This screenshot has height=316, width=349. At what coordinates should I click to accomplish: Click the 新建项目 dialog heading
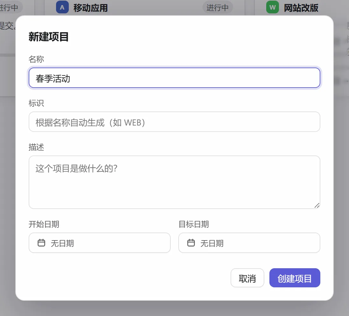(48, 37)
